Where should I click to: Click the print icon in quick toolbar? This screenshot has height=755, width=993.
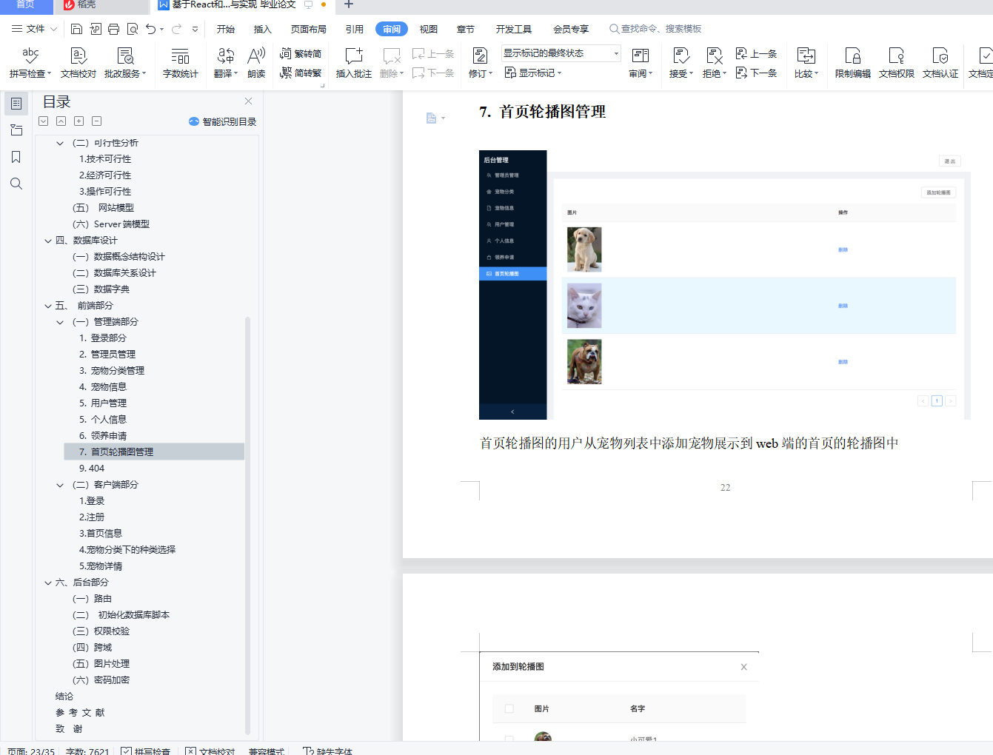(113, 29)
